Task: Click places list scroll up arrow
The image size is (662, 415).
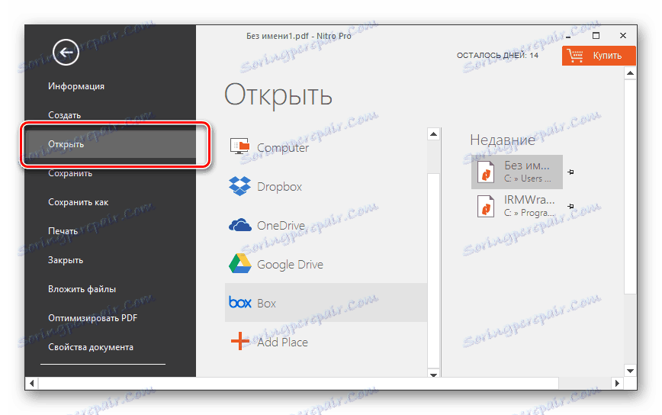Action: [x=434, y=134]
